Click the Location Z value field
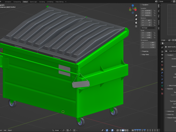 [x=146, y=15]
